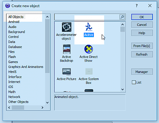This screenshot has width=159, height=123.
Task: Click category list scroll down arrow
Action: (47, 103)
